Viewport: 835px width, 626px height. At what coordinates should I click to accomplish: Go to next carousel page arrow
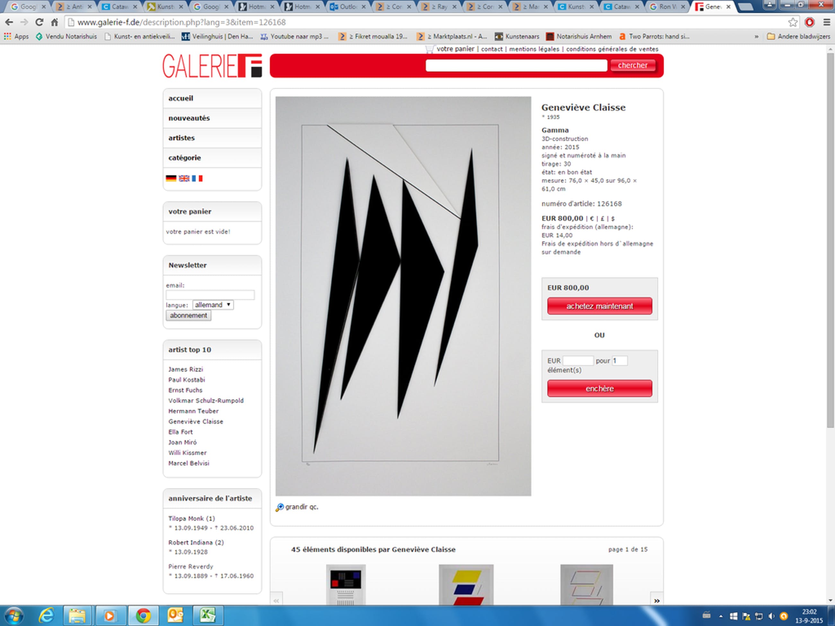[x=657, y=600]
